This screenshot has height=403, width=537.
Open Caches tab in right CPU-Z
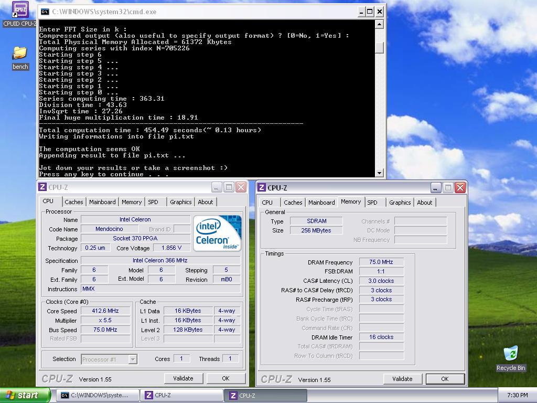click(293, 202)
